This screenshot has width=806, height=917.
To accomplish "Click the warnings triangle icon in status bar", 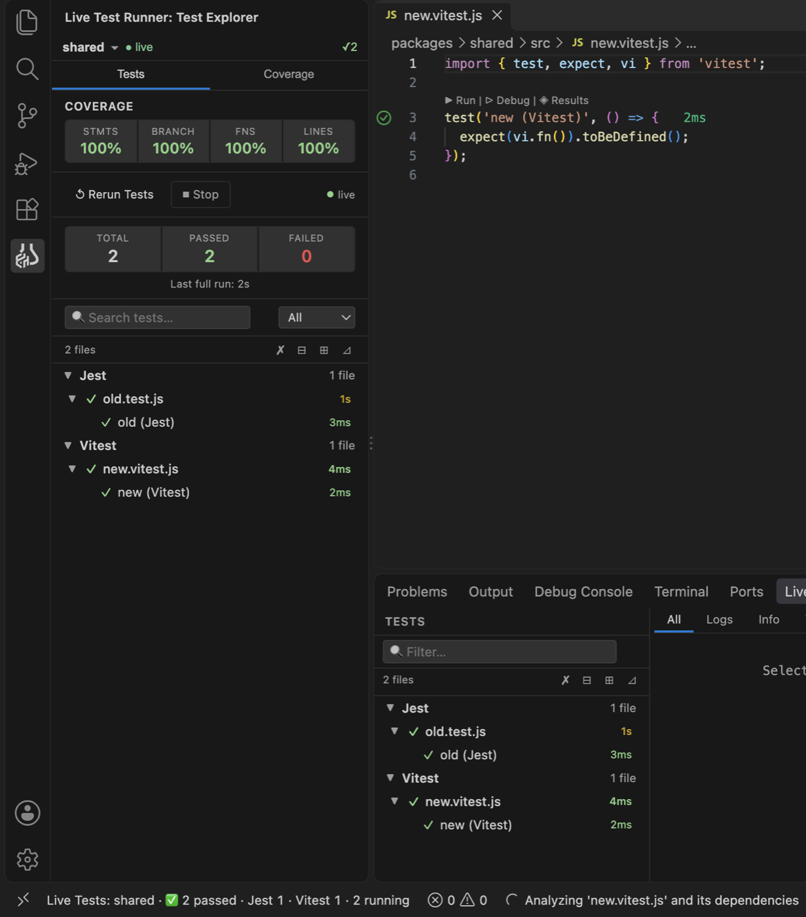I will coord(467,900).
